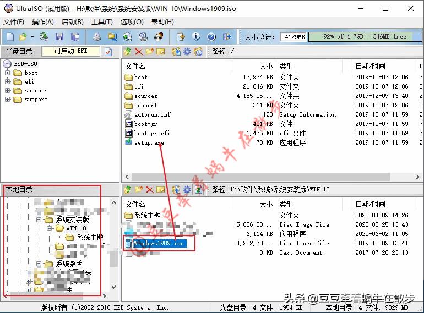Image resolution: width=424 pixels, height=313 pixels.
Task: Click red X delete in disc pane toolbar
Action: point(139,51)
